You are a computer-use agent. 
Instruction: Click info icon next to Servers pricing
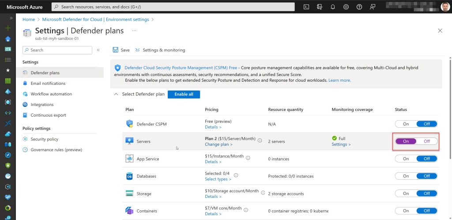click(x=260, y=140)
